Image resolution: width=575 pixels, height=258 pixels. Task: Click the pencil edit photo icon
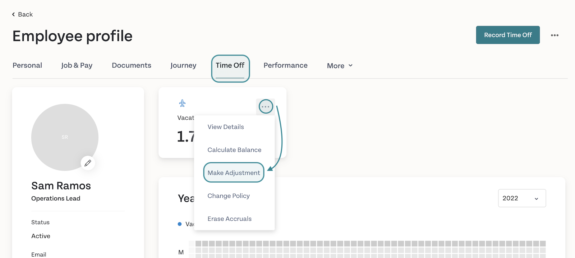tap(88, 163)
